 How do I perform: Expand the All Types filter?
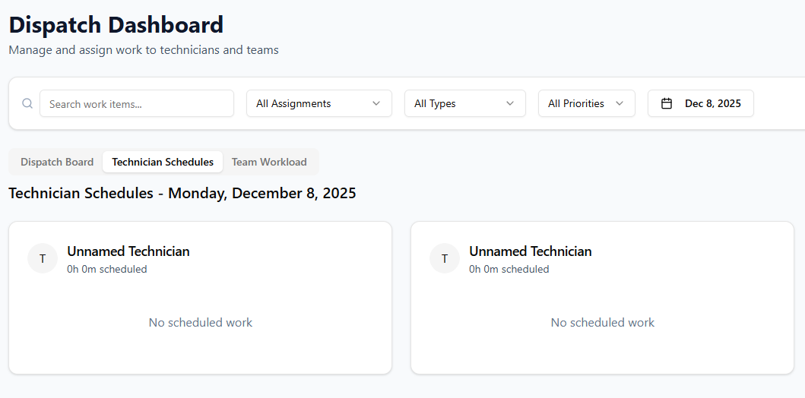pos(465,103)
